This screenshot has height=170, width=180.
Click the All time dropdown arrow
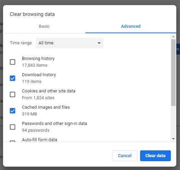coord(99,43)
